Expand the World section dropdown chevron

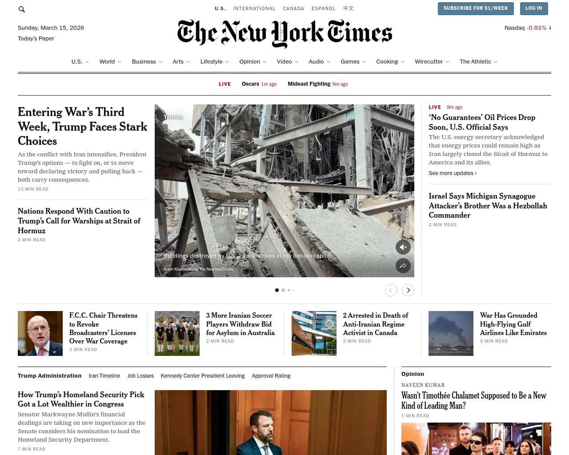[120, 62]
